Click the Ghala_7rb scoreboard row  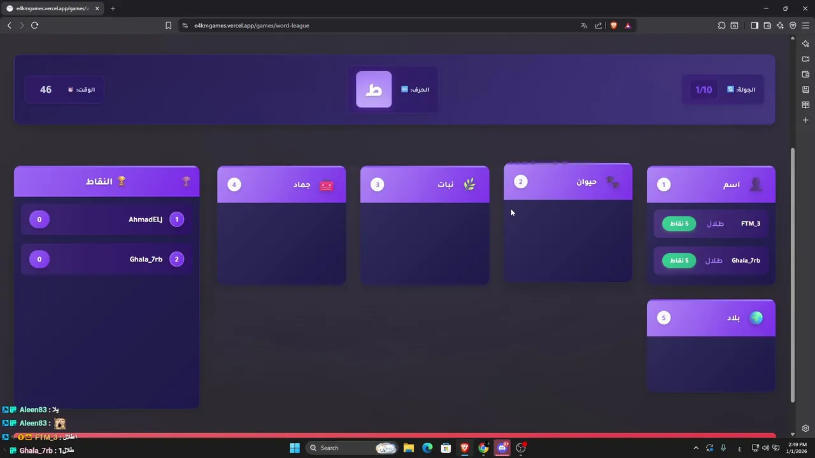106,260
